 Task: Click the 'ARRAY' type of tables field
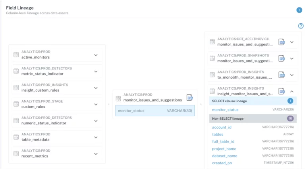point(288,134)
